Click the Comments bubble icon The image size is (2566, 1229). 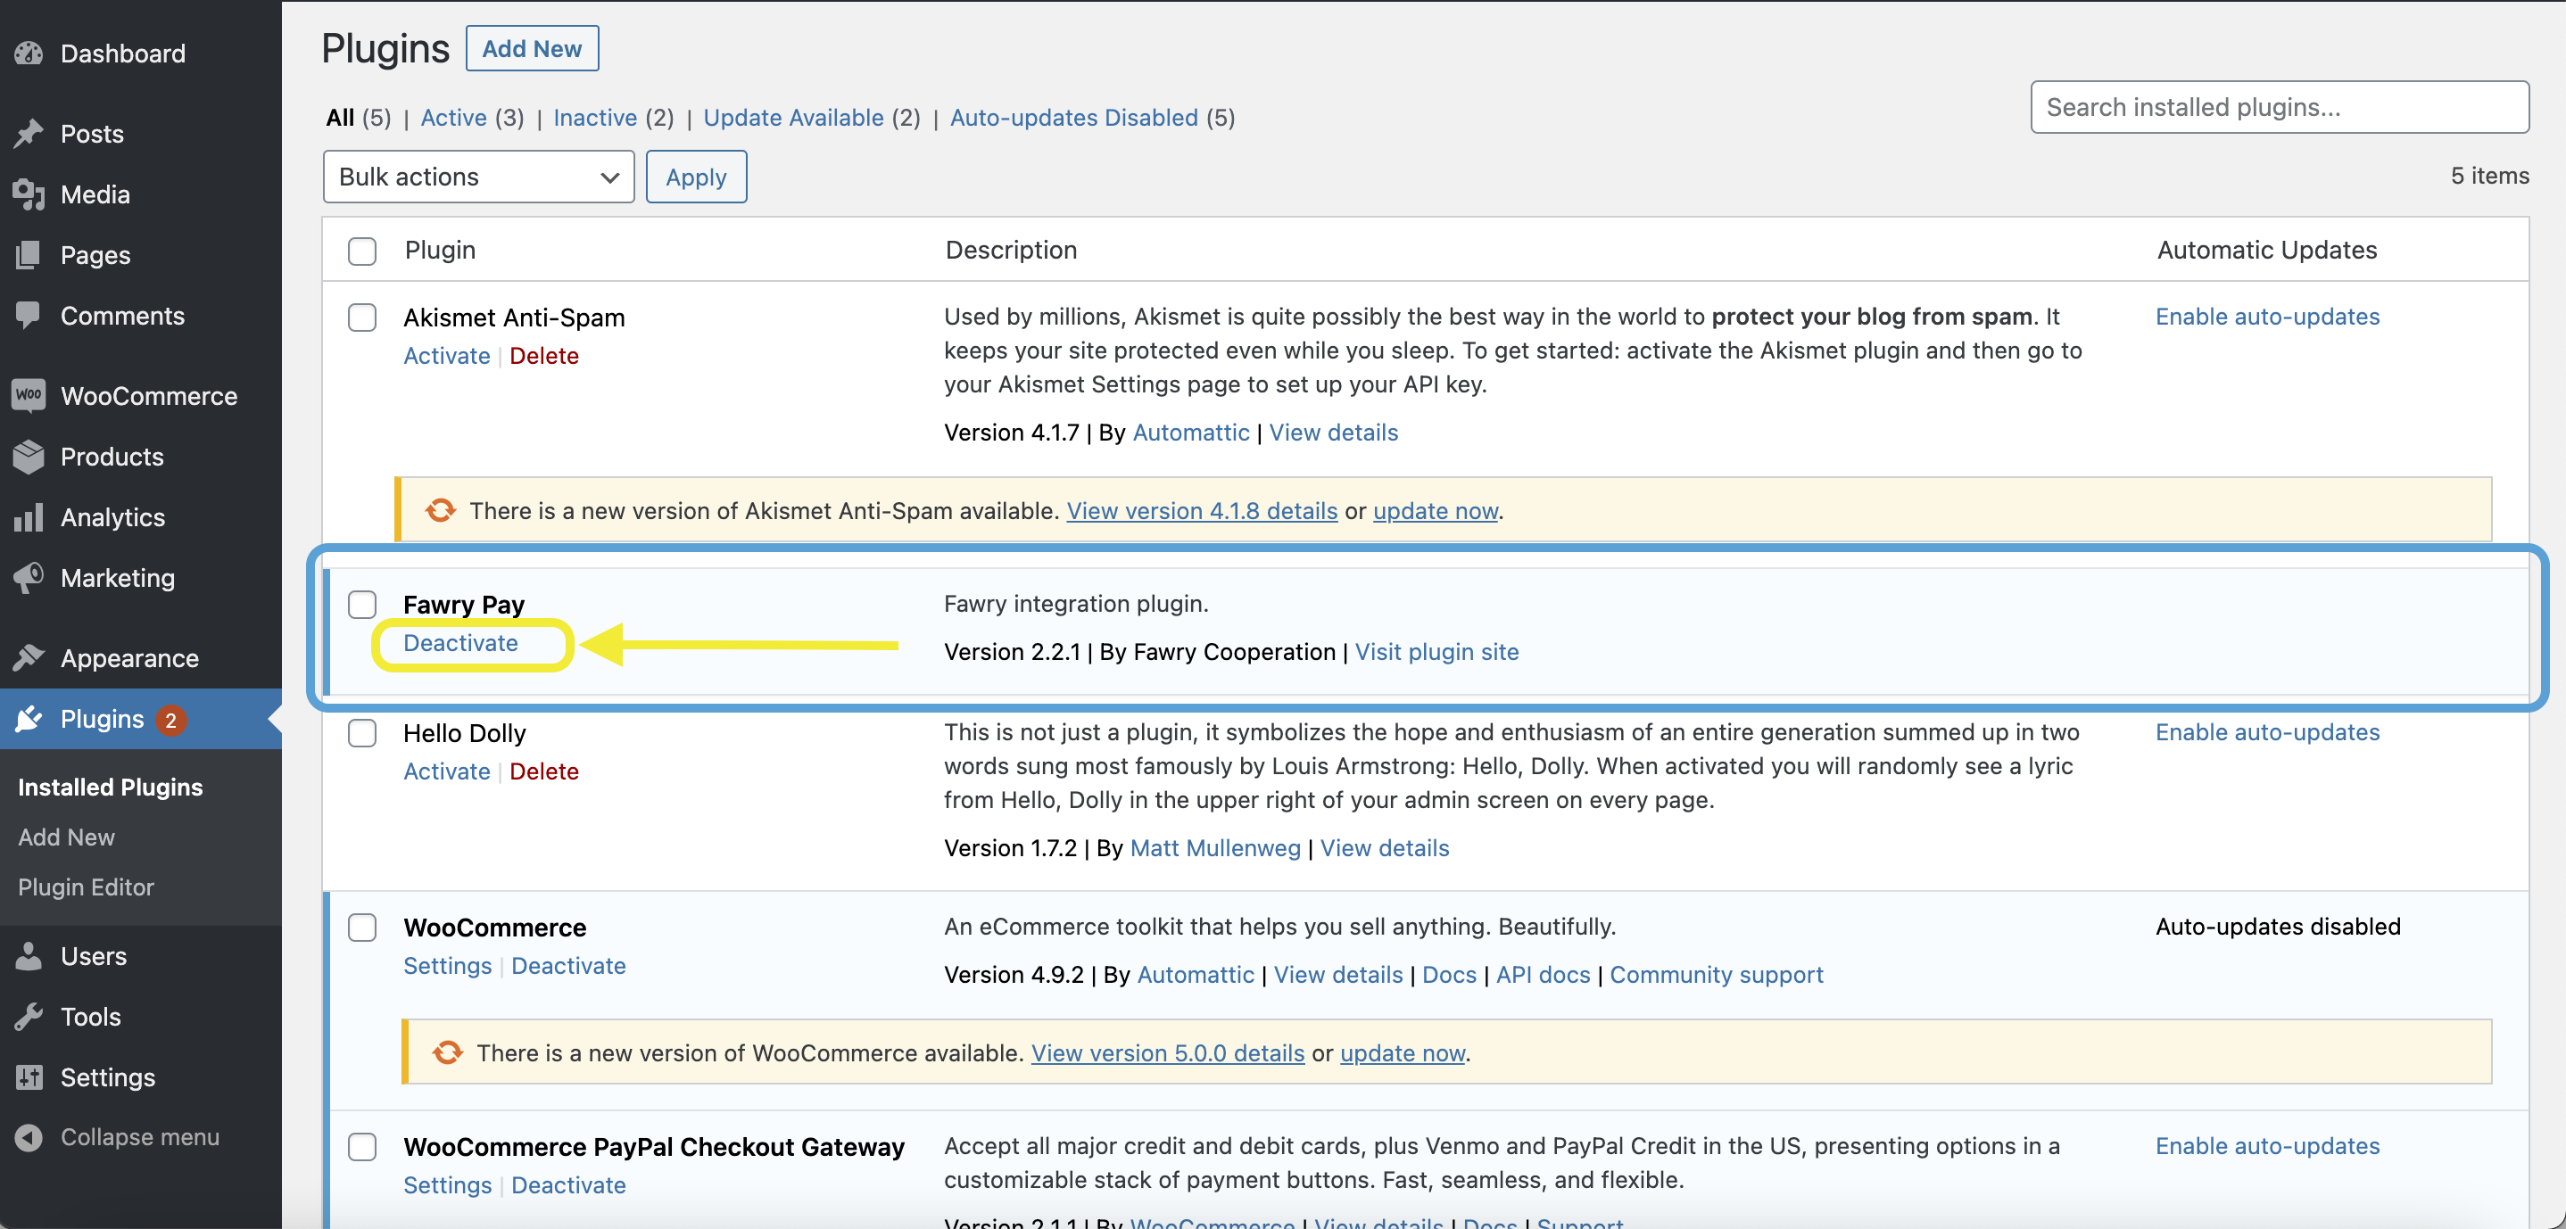29,315
